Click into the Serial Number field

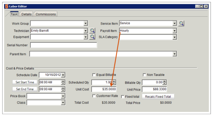63,45
